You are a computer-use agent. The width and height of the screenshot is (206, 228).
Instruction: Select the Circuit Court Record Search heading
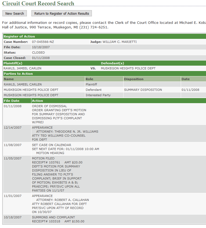pyautogui.click(x=38, y=3)
